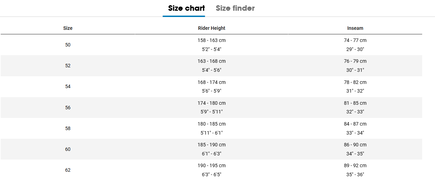Click the Size column header

68,28
